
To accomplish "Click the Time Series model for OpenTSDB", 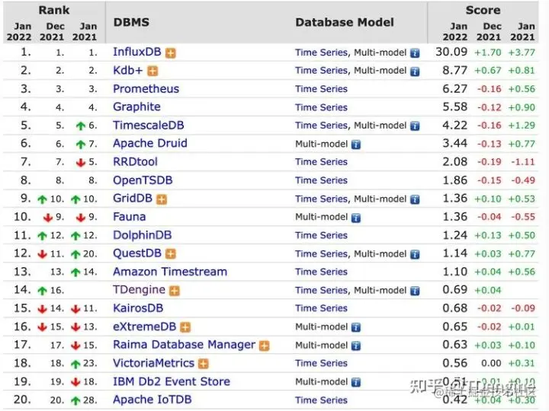I will [321, 180].
